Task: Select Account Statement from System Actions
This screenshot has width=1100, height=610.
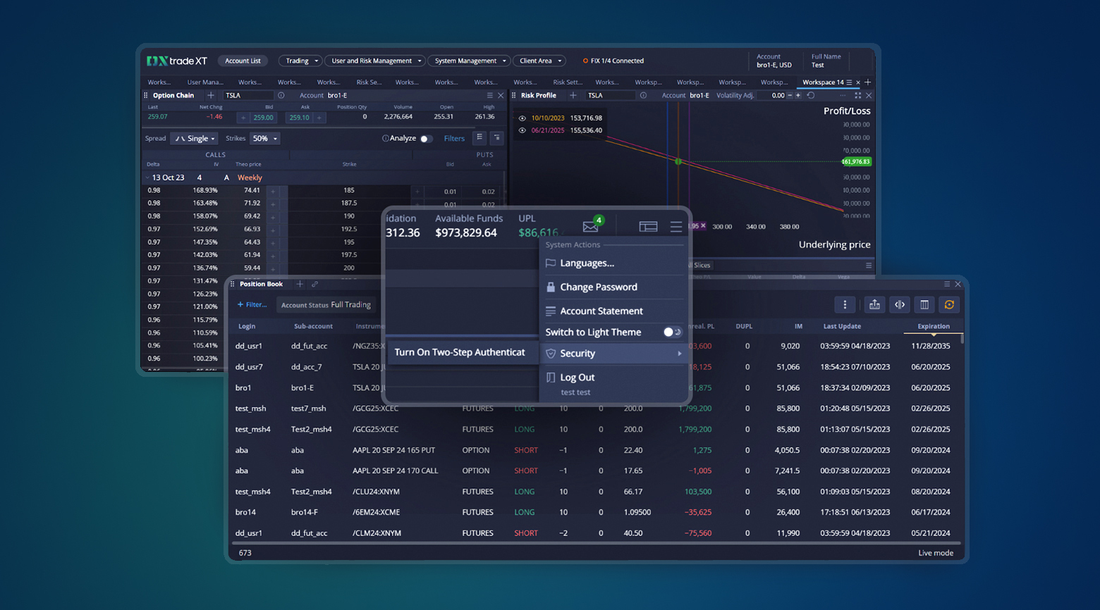Action: (x=601, y=311)
